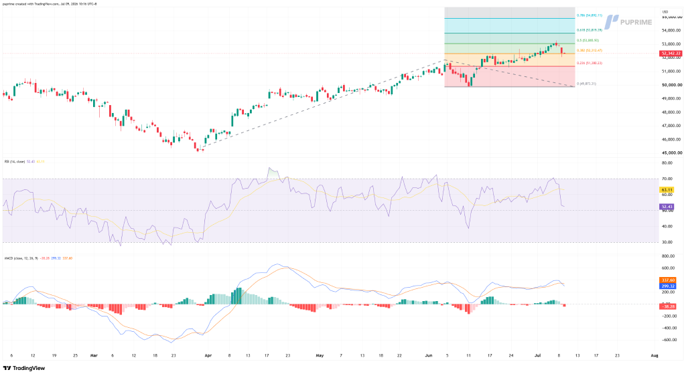Viewport: 686px width, 376px height.
Task: Click the 45,000.00 price axis label
Action: pyautogui.click(x=671, y=153)
